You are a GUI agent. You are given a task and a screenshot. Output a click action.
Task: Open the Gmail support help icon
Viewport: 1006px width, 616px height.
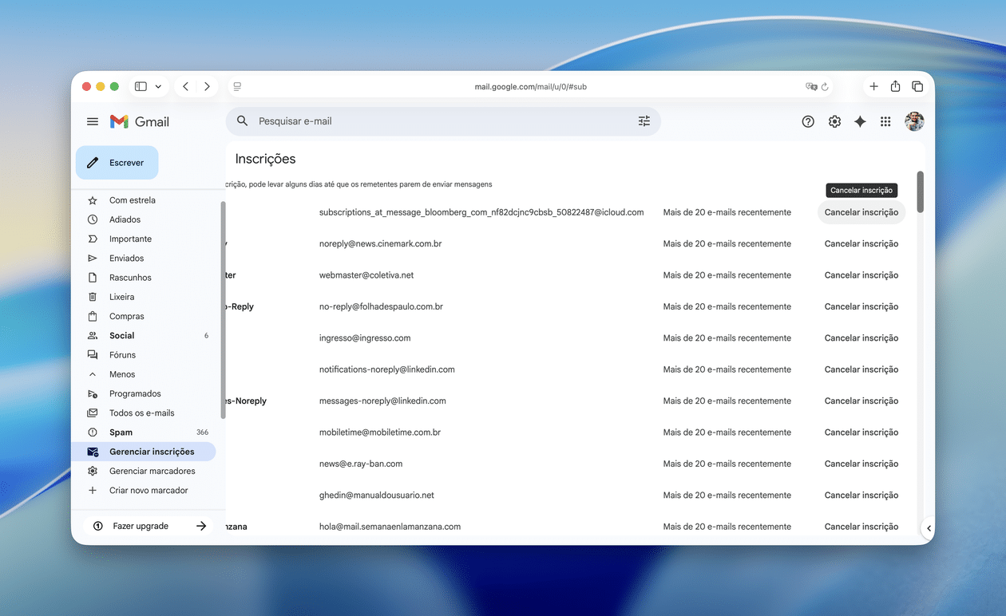click(x=808, y=121)
